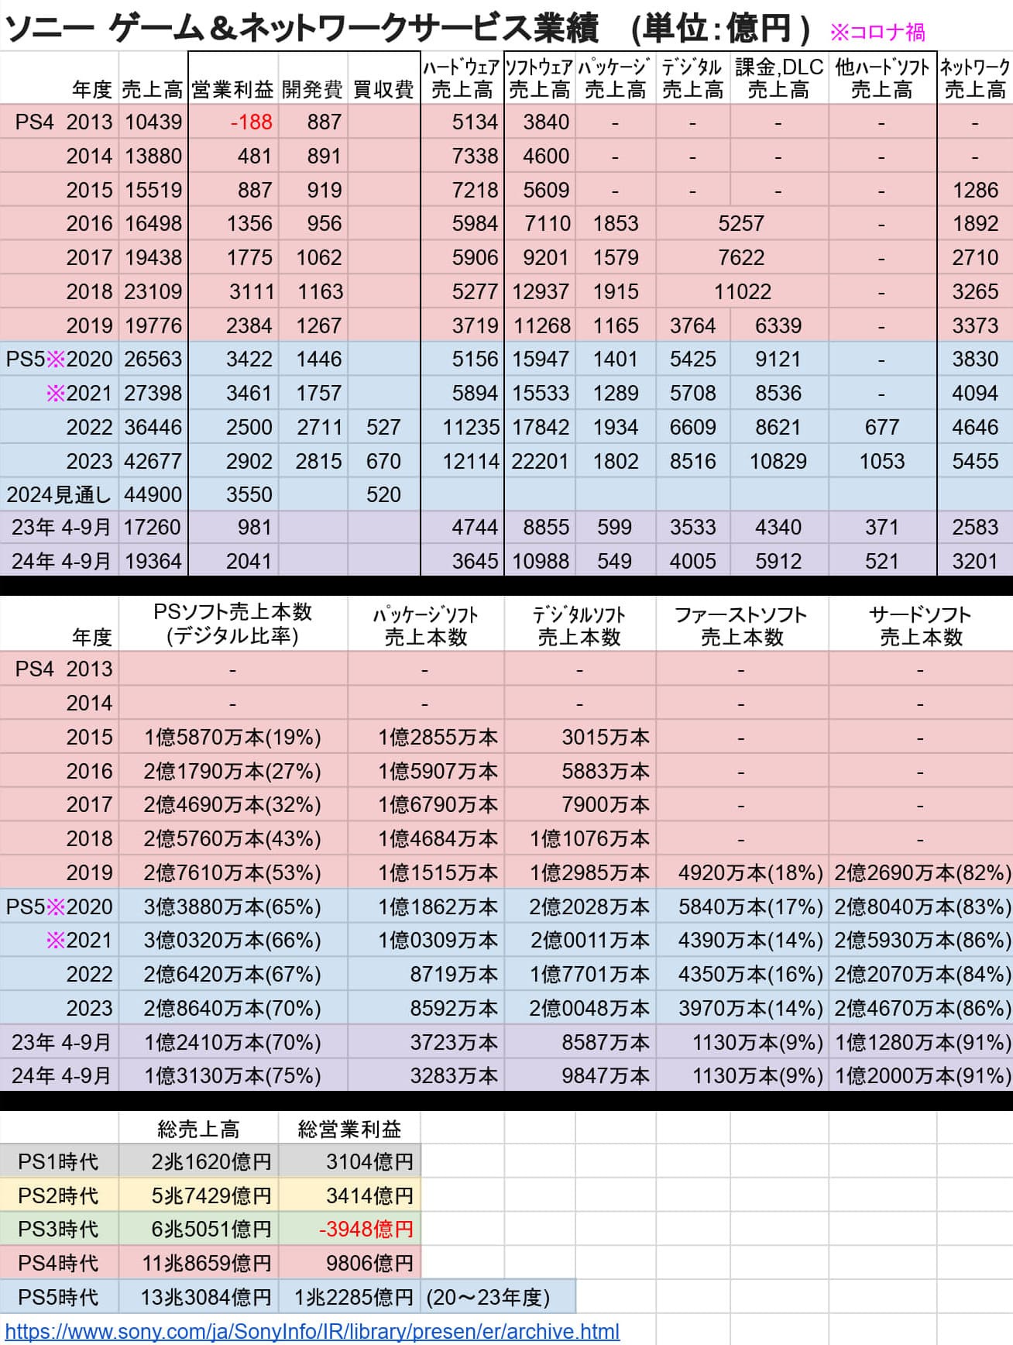Select the 24年 4-9月 sales value 19364

(x=153, y=562)
